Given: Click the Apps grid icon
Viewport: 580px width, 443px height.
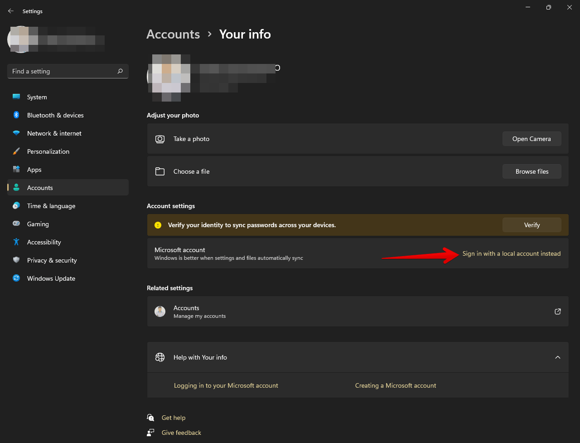Looking at the screenshot, I should [16, 170].
